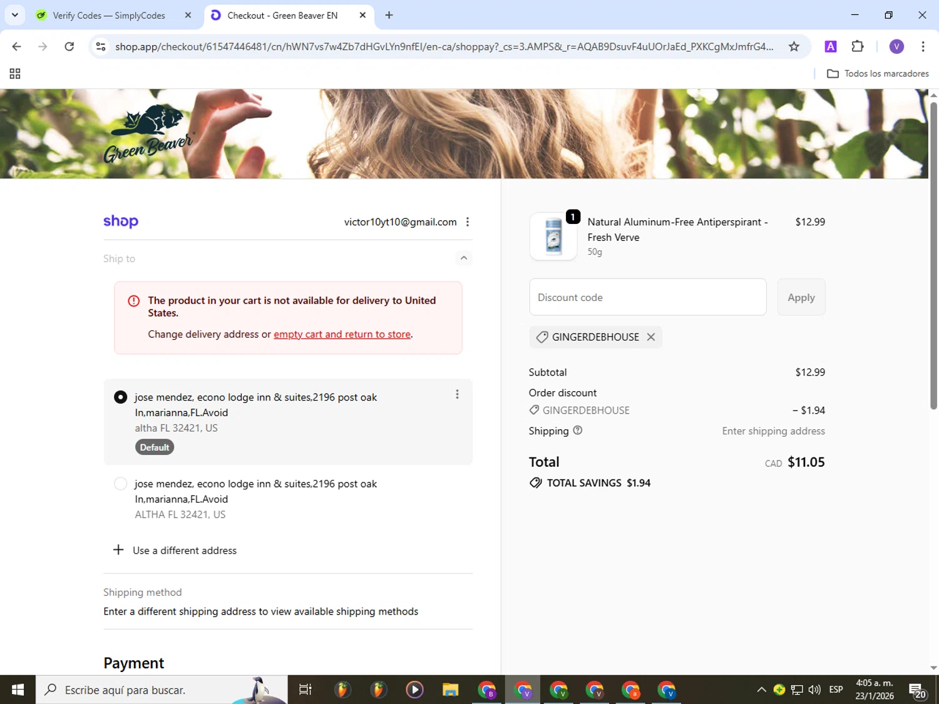This screenshot has height=704, width=939.
Task: Open options menu for the default address
Action: point(457,394)
